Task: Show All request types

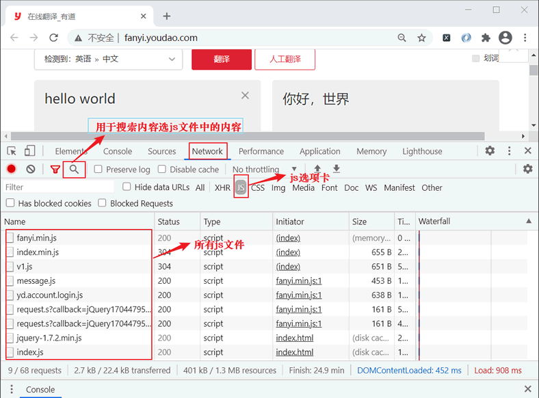Action: click(x=200, y=187)
